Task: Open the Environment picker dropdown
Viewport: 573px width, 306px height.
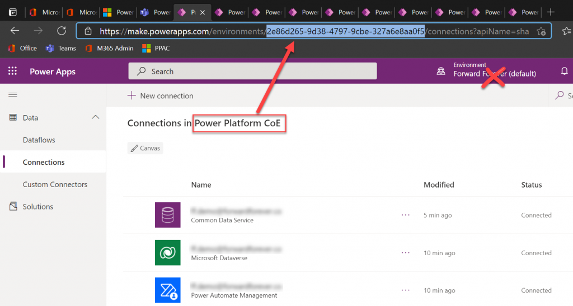Action: [495, 70]
